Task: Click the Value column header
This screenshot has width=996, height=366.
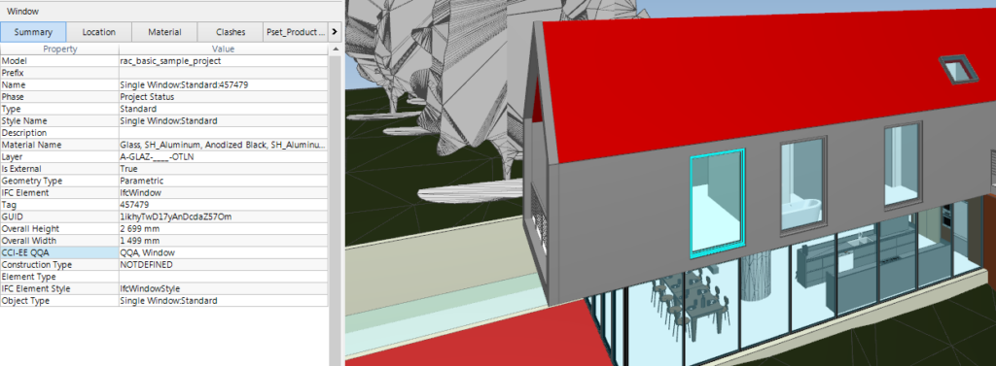Action: [x=223, y=49]
